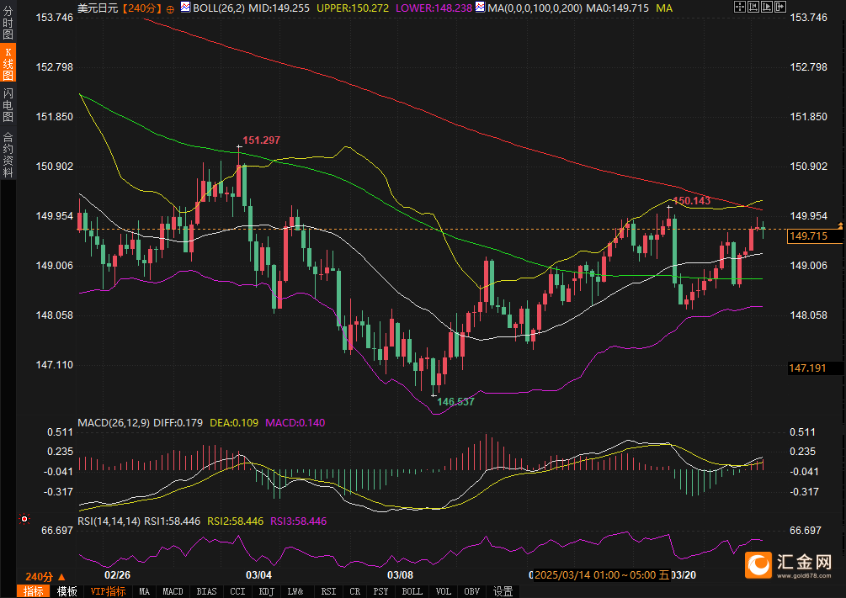The image size is (846, 598).
Task: Click the RSI3:58.446 value
Action: point(298,521)
